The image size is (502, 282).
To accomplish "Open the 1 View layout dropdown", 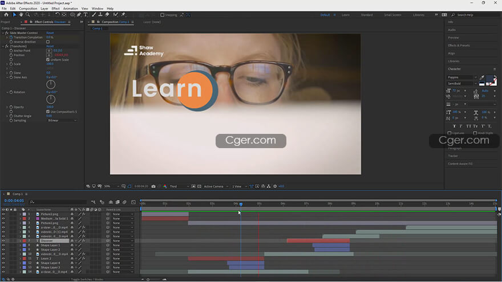I will [x=240, y=186].
